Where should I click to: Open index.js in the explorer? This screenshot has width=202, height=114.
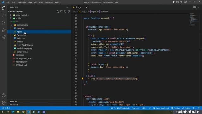point(20,42)
